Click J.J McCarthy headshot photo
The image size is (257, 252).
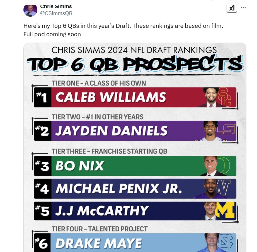(210, 211)
